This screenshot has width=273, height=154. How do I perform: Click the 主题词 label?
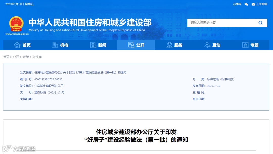click(199, 92)
